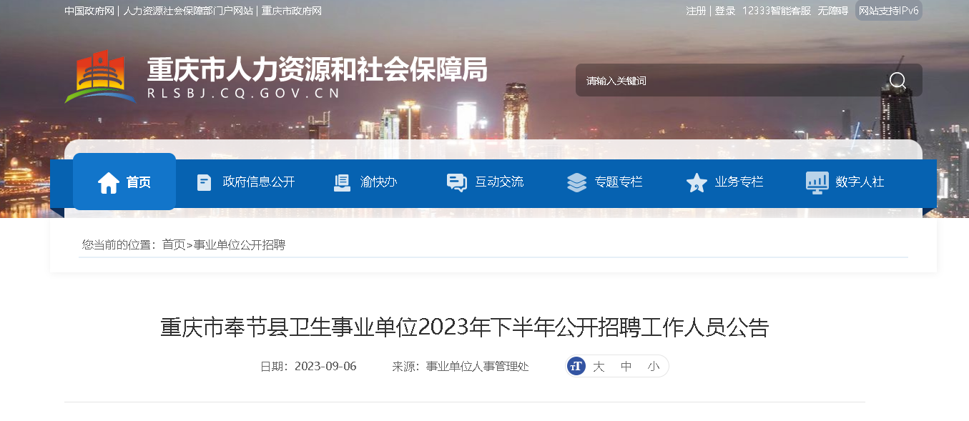Click the font size tT icon
Viewport: 969px width, 421px height.
tap(576, 366)
